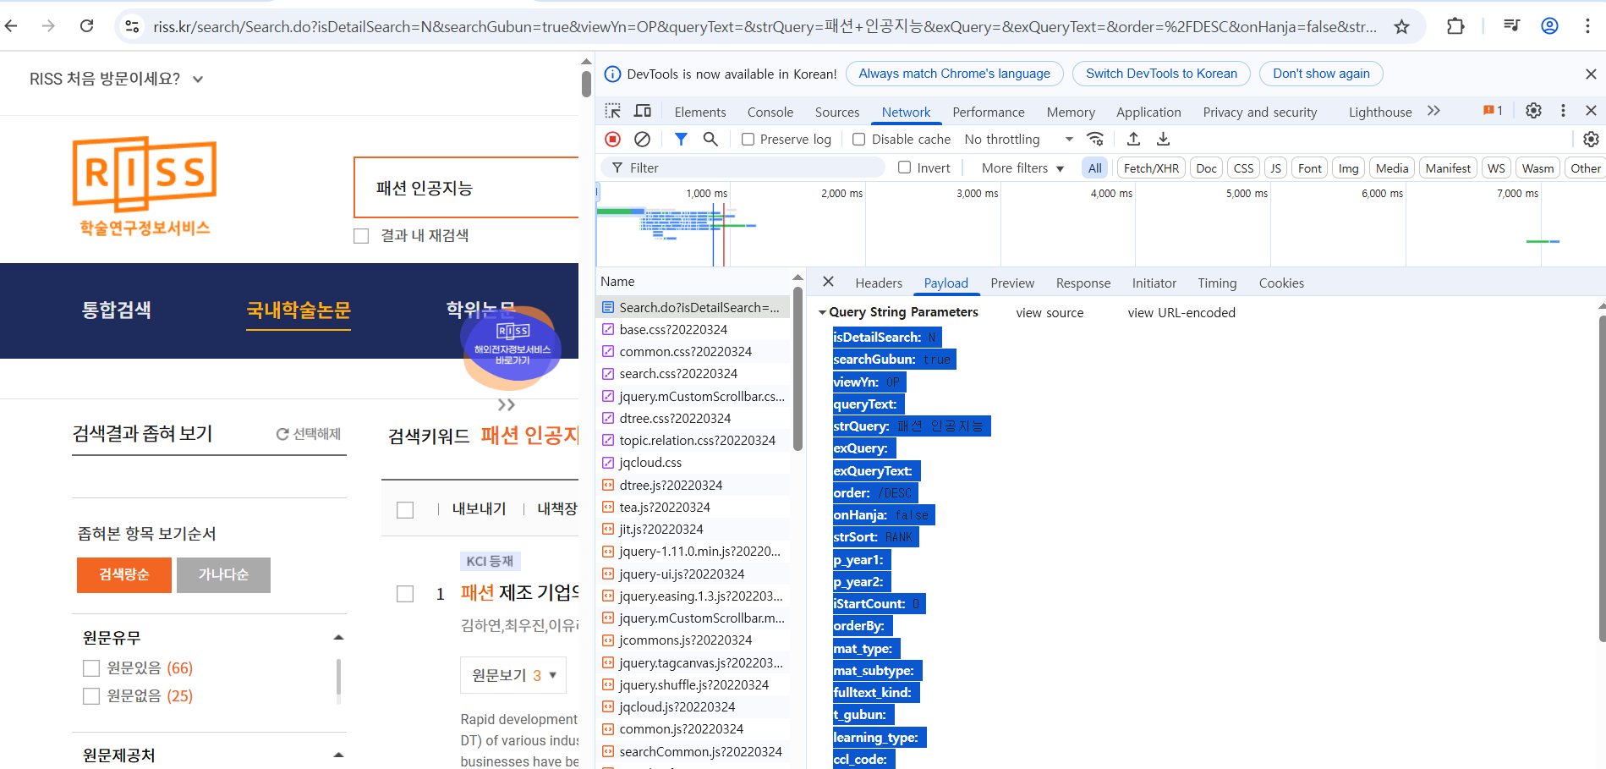Image resolution: width=1606 pixels, height=769 pixels.
Task: Open network search with magnifier icon
Action: (710, 139)
